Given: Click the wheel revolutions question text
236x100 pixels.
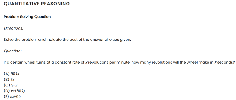Looking at the screenshot, I should click(119, 63).
